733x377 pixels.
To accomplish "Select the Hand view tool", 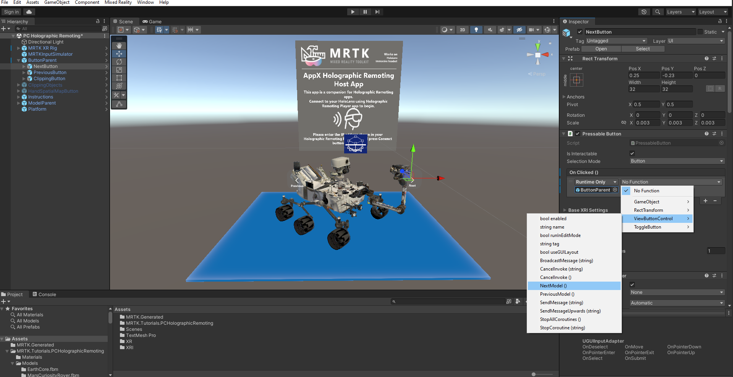I will point(119,45).
